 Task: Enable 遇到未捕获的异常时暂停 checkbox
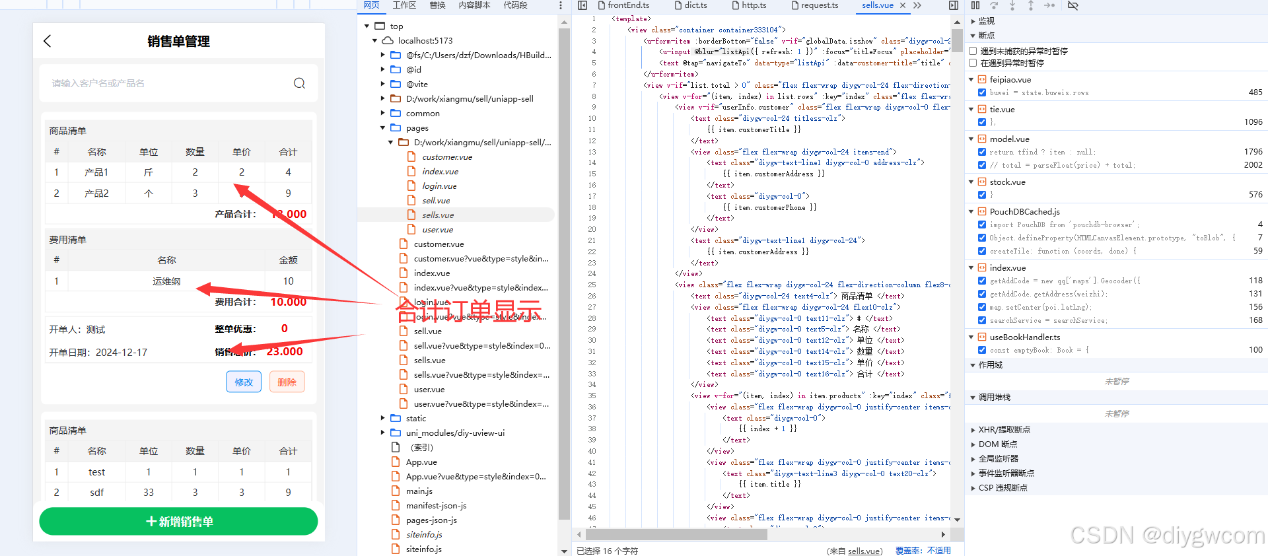tap(973, 51)
